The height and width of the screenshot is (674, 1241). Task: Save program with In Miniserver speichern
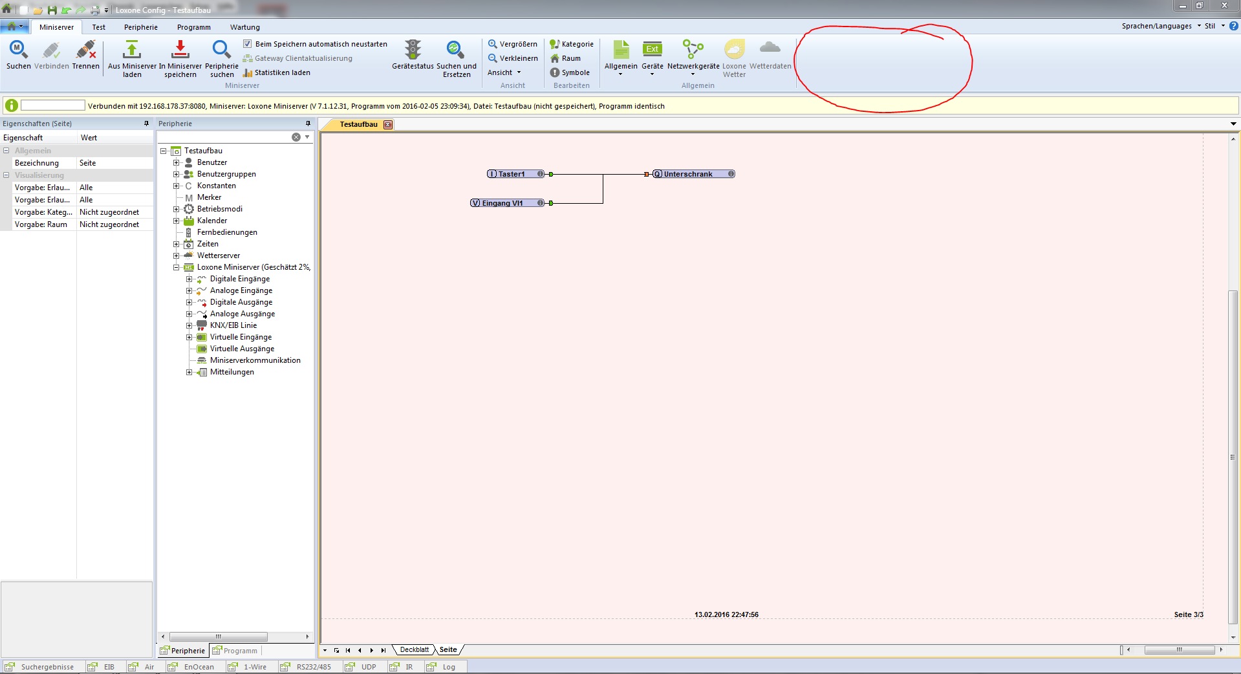(180, 50)
